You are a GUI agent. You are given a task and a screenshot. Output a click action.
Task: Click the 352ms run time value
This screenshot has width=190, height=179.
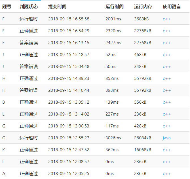coord(112,78)
